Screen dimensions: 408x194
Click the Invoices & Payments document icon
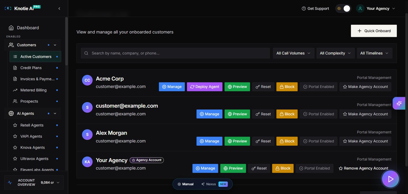click(15, 79)
